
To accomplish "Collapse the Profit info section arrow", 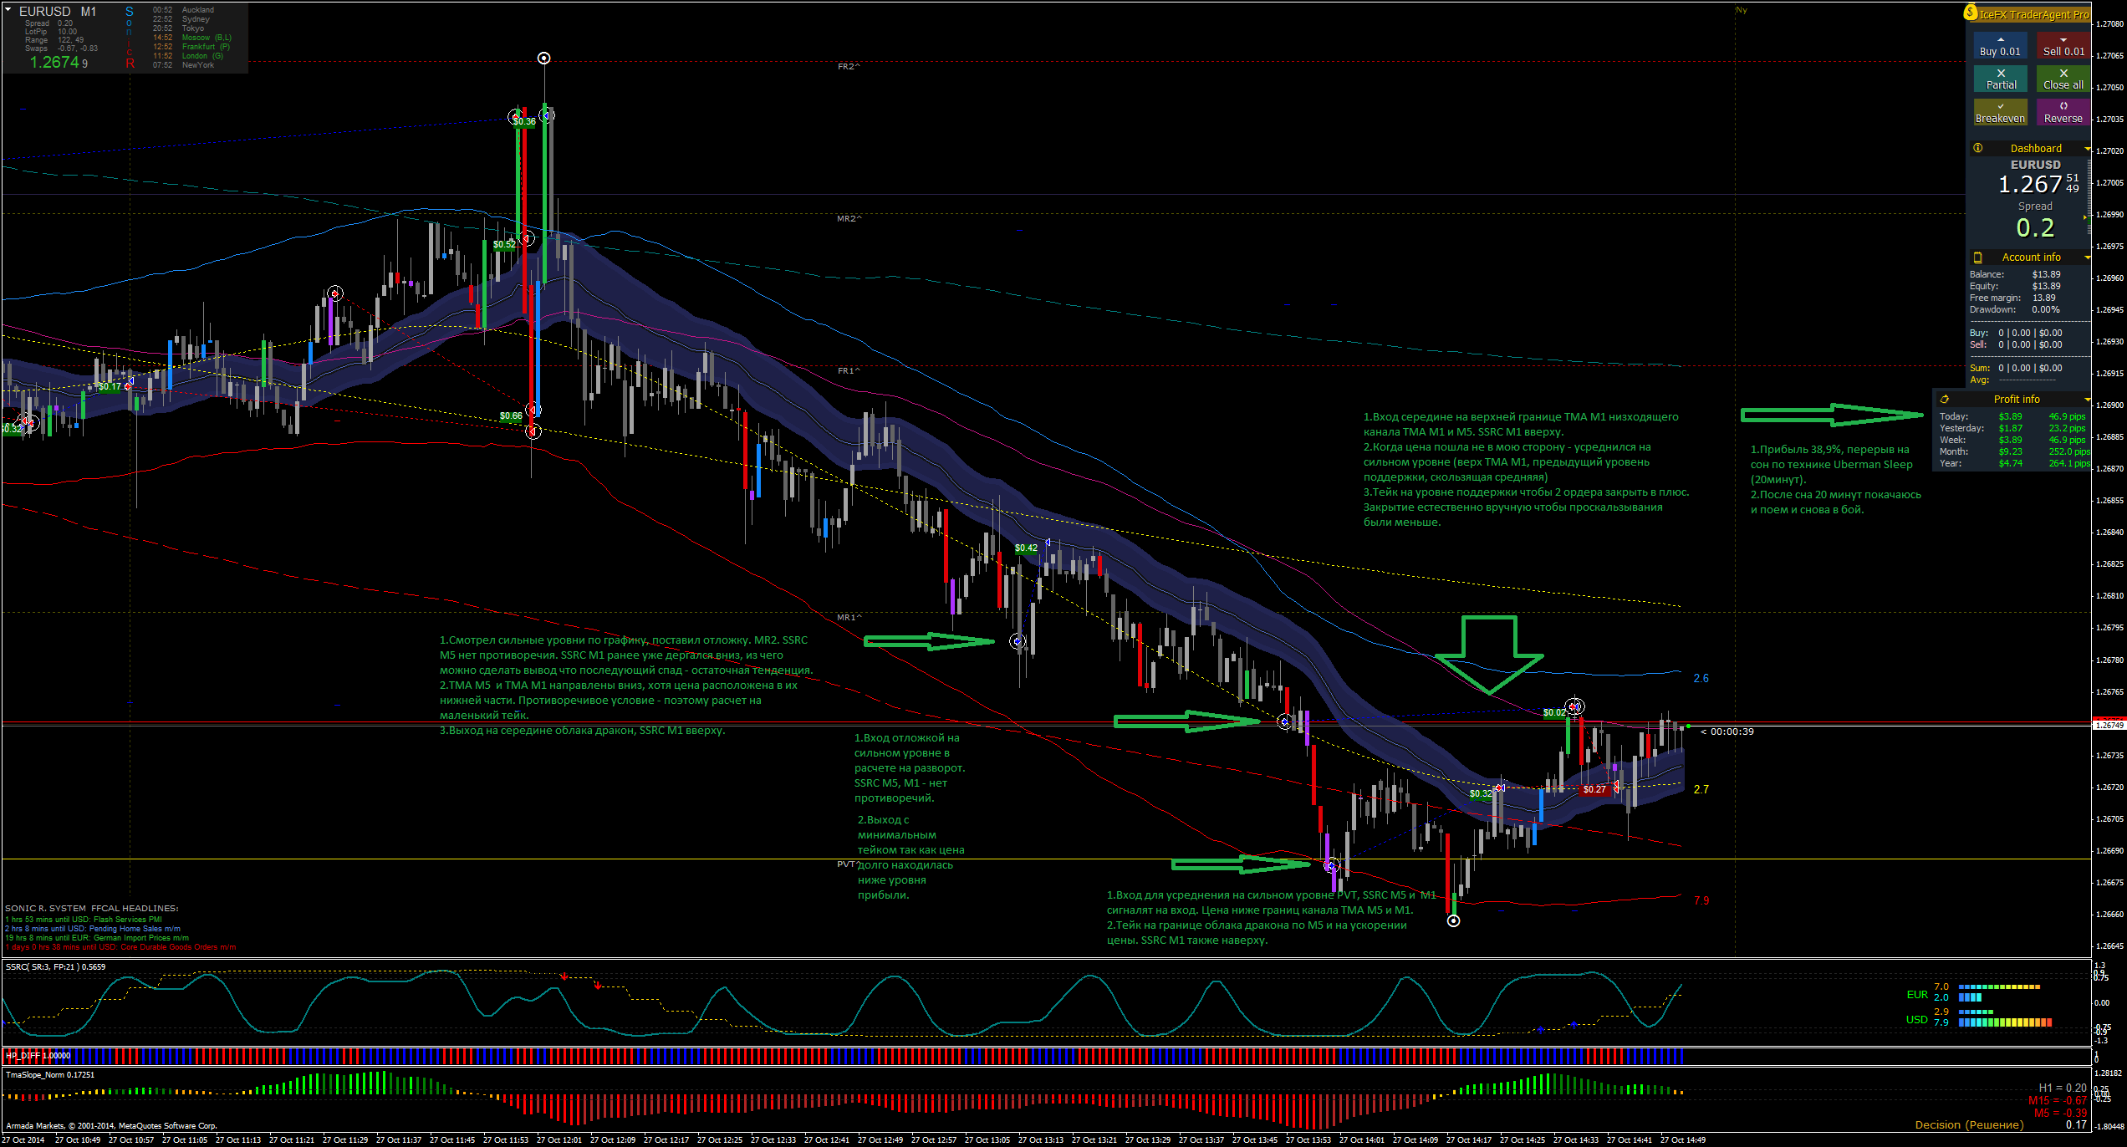I will coord(2087,400).
